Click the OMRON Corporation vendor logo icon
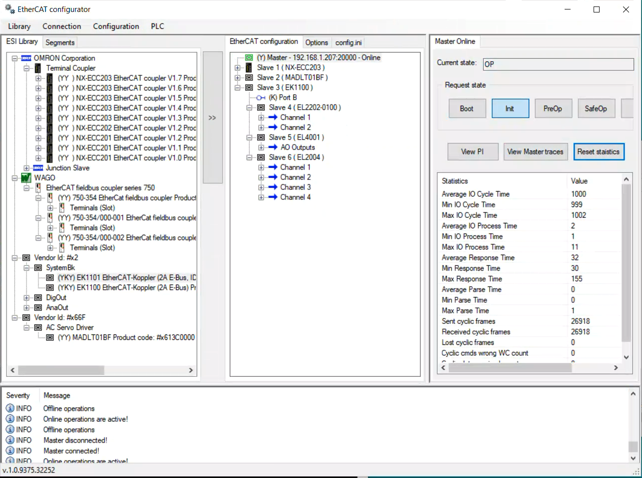The width and height of the screenshot is (642, 478). pos(26,58)
